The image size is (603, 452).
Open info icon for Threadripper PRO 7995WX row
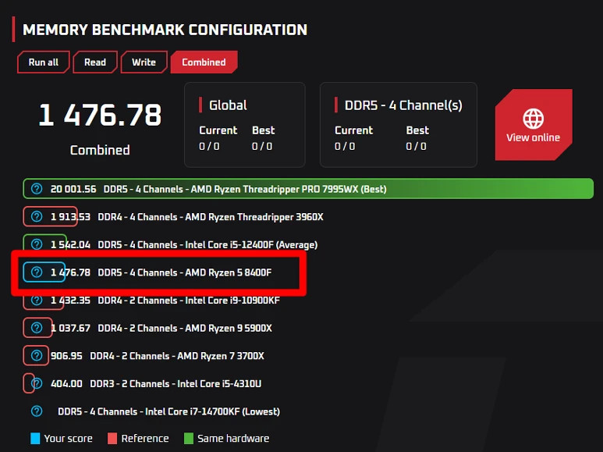37,189
